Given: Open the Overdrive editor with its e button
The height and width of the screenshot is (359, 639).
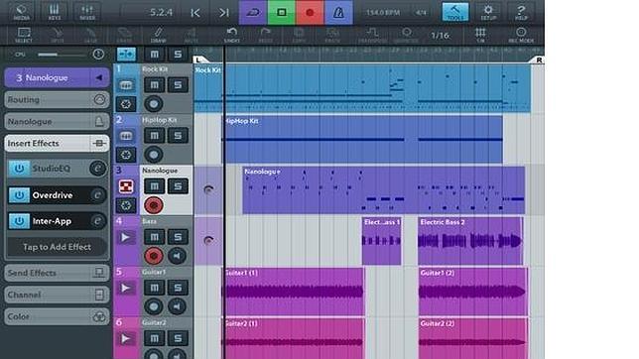Looking at the screenshot, I should click(97, 195).
